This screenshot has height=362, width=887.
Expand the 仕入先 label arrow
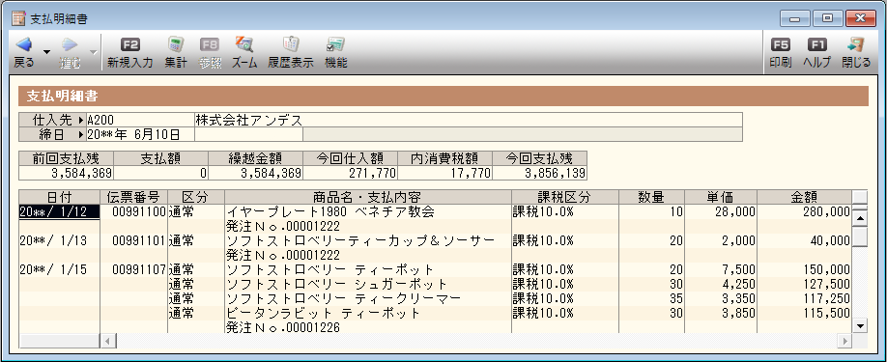(x=81, y=120)
